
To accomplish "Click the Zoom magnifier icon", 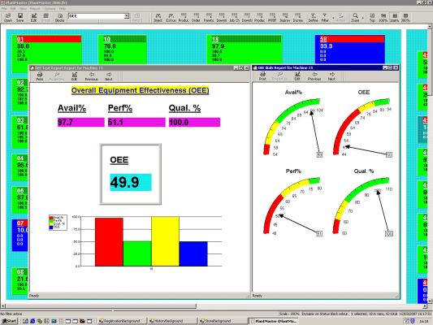I will coord(355,17).
